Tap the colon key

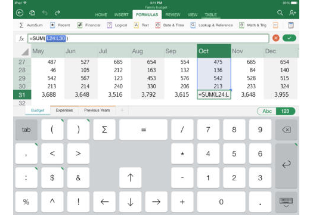pyautogui.click(x=26, y=178)
